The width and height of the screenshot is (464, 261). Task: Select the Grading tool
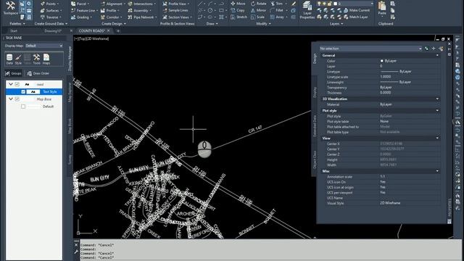[80, 17]
